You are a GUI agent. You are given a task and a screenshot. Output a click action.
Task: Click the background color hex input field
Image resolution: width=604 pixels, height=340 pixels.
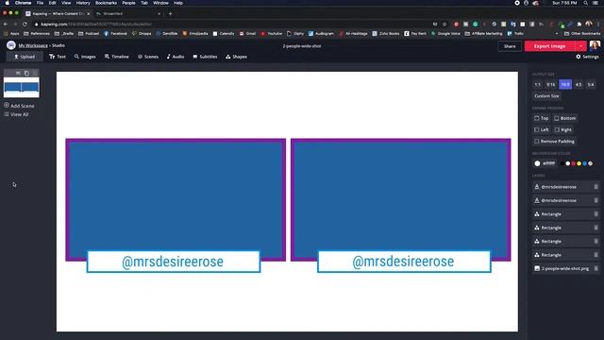(x=548, y=163)
